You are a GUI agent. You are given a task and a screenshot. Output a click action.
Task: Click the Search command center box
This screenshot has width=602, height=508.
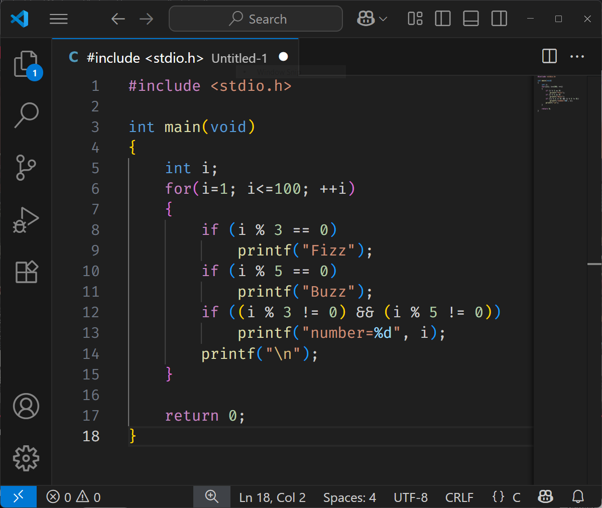point(256,19)
